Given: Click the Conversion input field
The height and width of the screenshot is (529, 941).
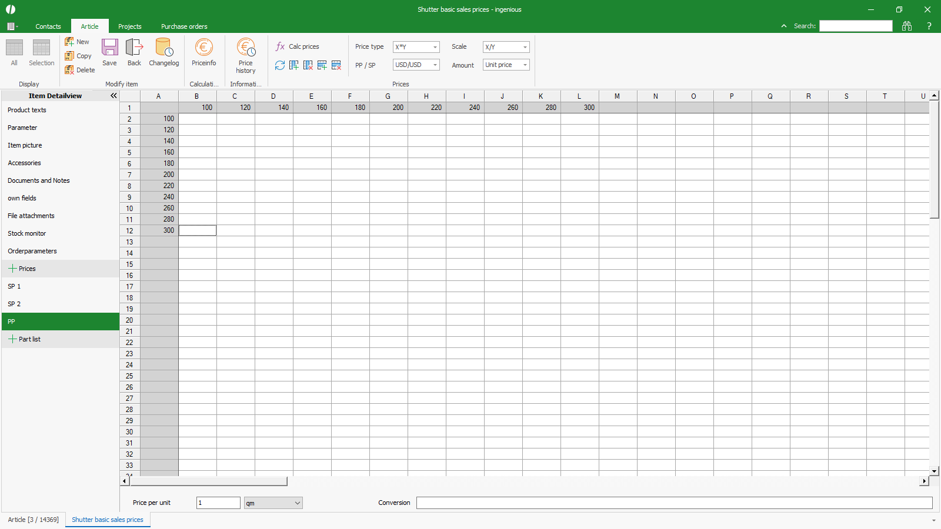Looking at the screenshot, I should [674, 503].
